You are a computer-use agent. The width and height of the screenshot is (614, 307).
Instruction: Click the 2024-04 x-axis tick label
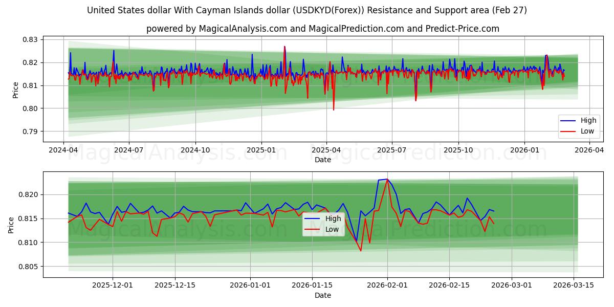tap(63, 150)
